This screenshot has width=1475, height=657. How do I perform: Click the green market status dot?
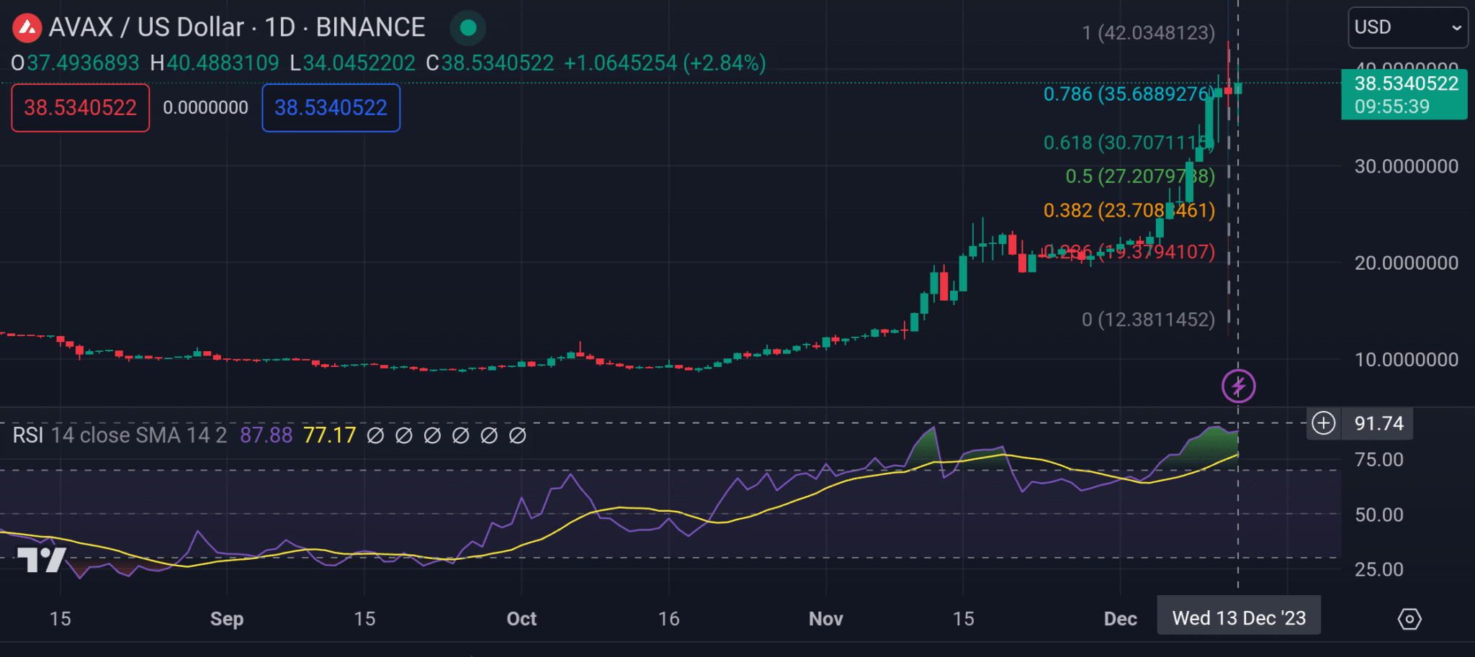[x=468, y=28]
